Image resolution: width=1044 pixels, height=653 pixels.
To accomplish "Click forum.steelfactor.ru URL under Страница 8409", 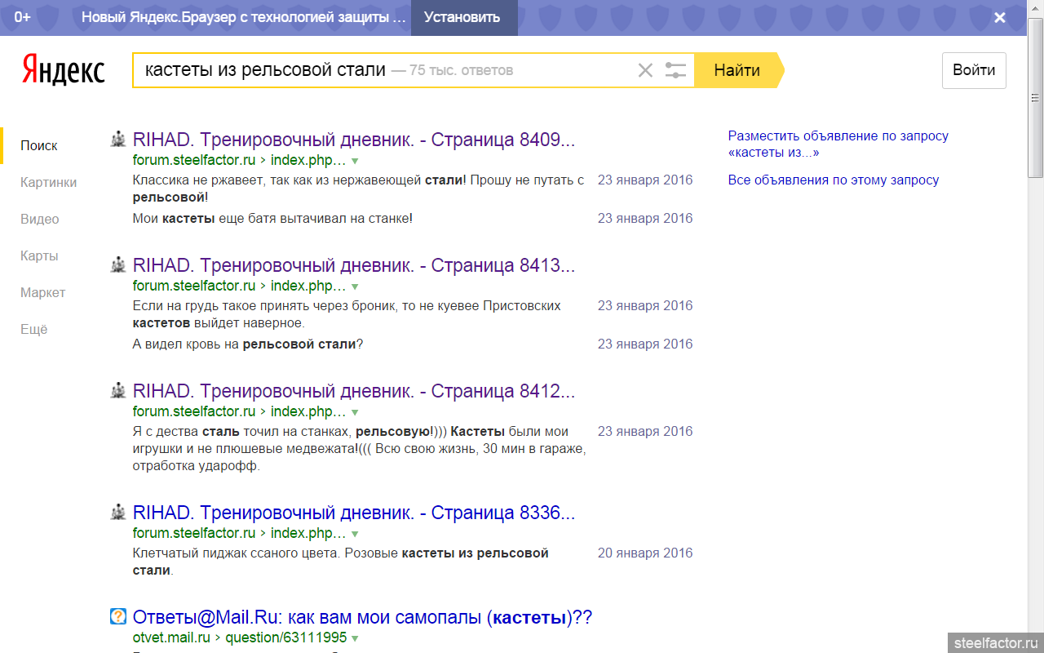I will coord(194,160).
